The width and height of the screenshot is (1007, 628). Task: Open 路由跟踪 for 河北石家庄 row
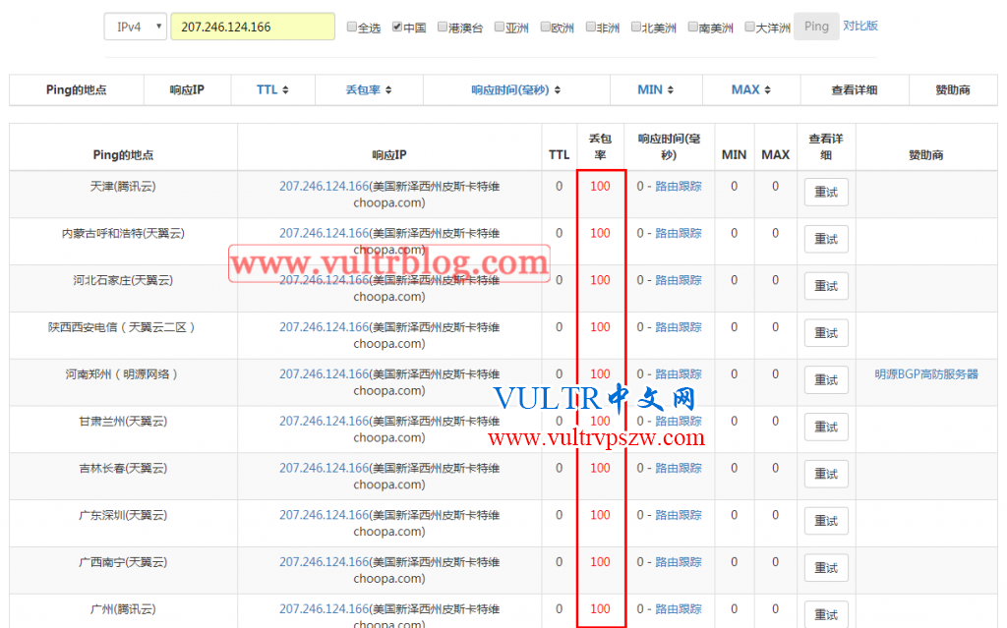click(679, 280)
